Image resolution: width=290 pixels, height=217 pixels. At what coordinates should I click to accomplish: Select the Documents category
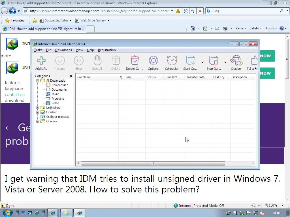pos(59,90)
